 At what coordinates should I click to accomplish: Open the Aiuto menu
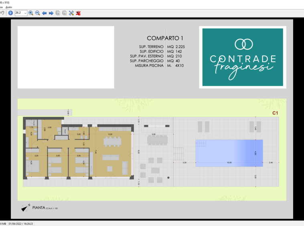click(x=9, y=7)
